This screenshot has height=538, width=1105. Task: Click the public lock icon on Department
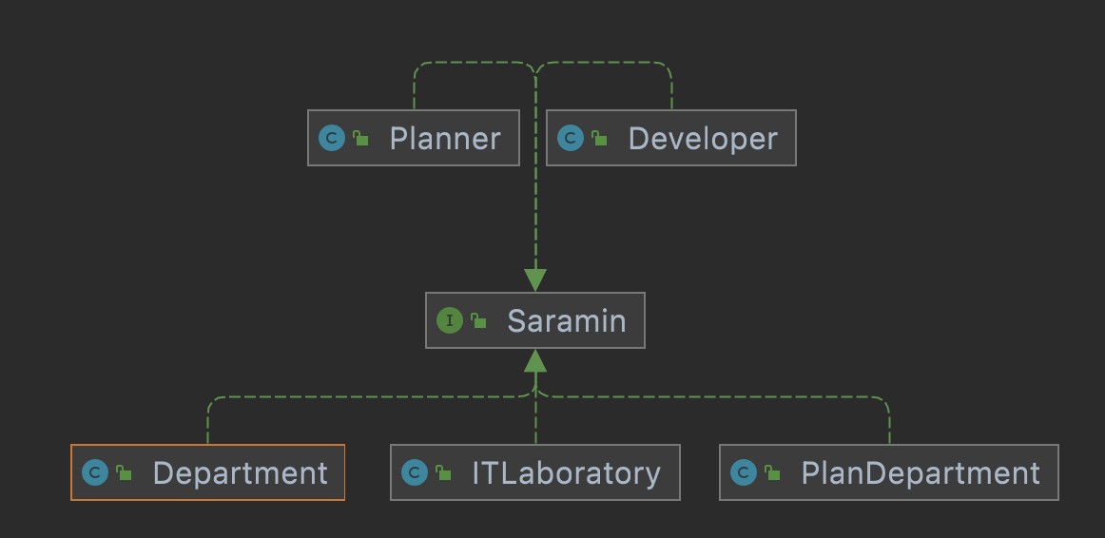tap(124, 472)
